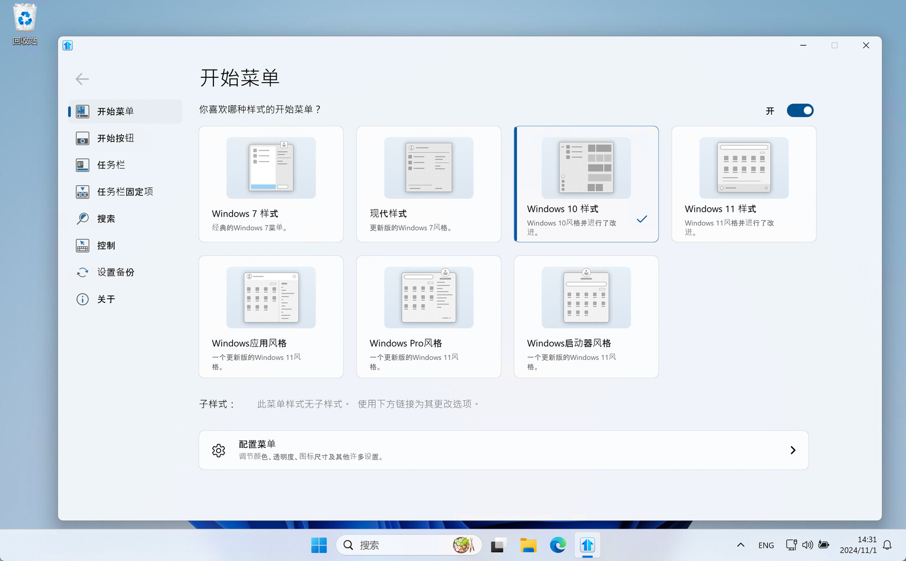Open the 控制 settings page
906x561 pixels.
click(106, 245)
